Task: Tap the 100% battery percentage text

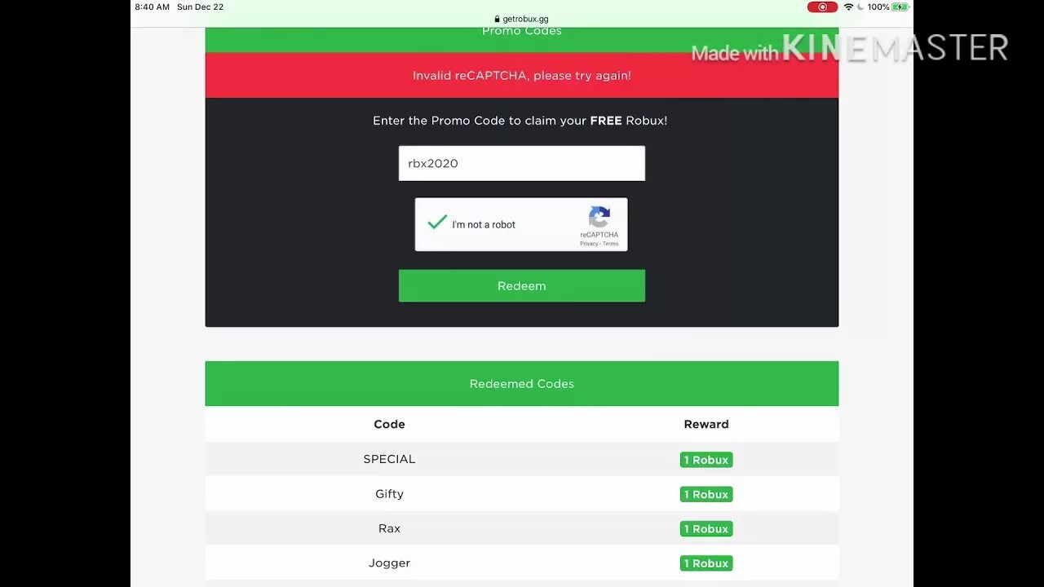Action: click(x=878, y=7)
